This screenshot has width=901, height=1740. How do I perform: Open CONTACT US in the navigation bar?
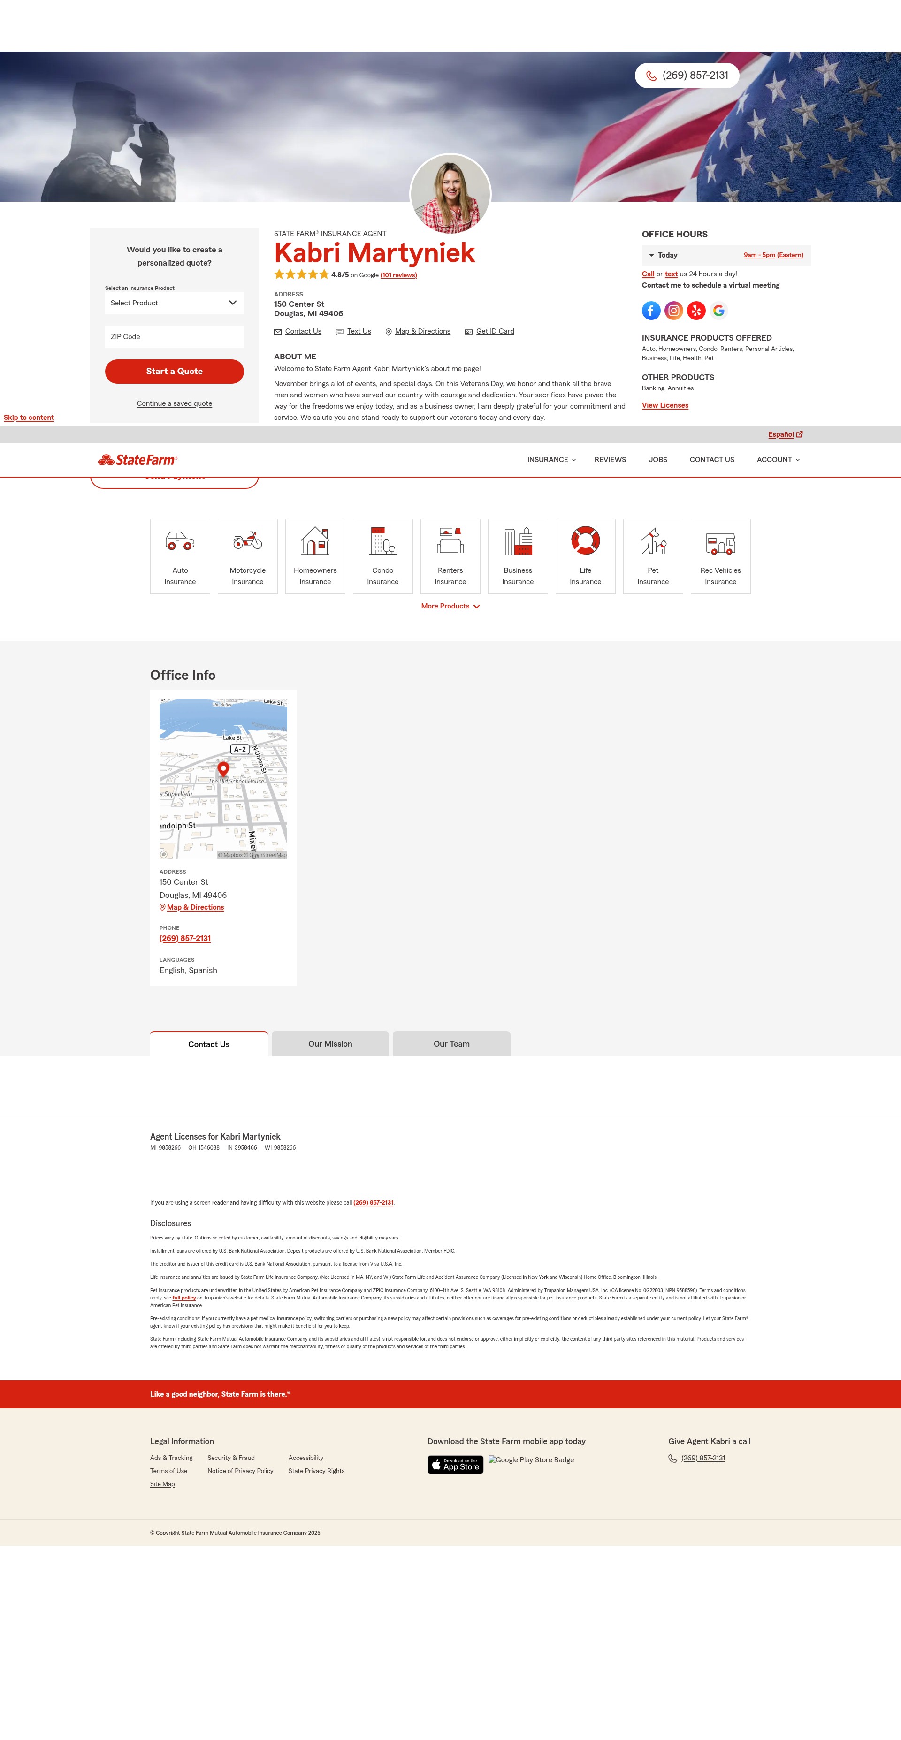[x=712, y=460]
